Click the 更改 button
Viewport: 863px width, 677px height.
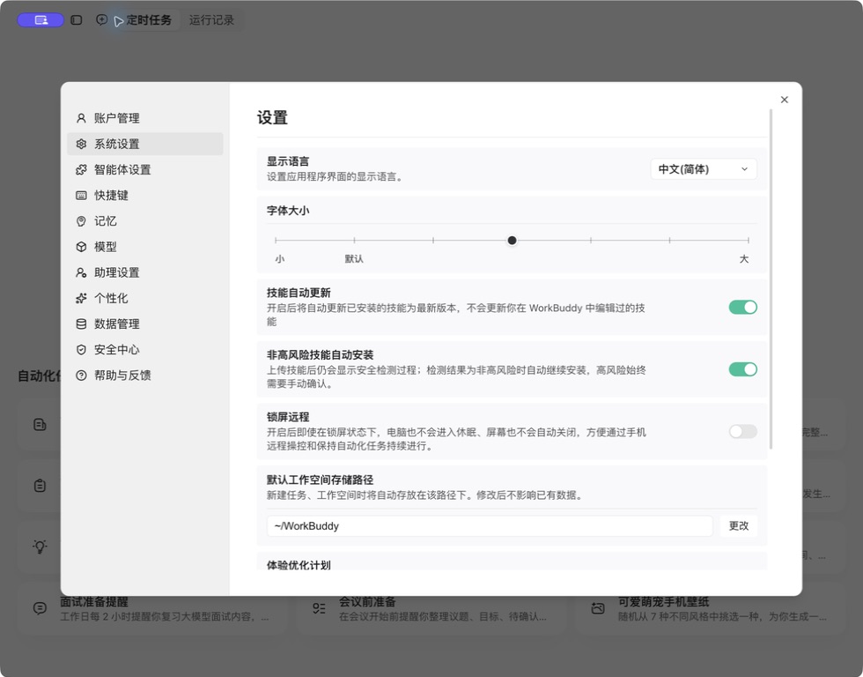[x=739, y=526]
